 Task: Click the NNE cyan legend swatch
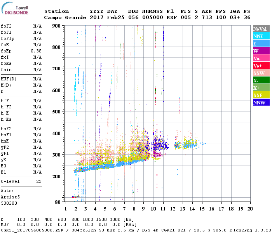click(261, 36)
